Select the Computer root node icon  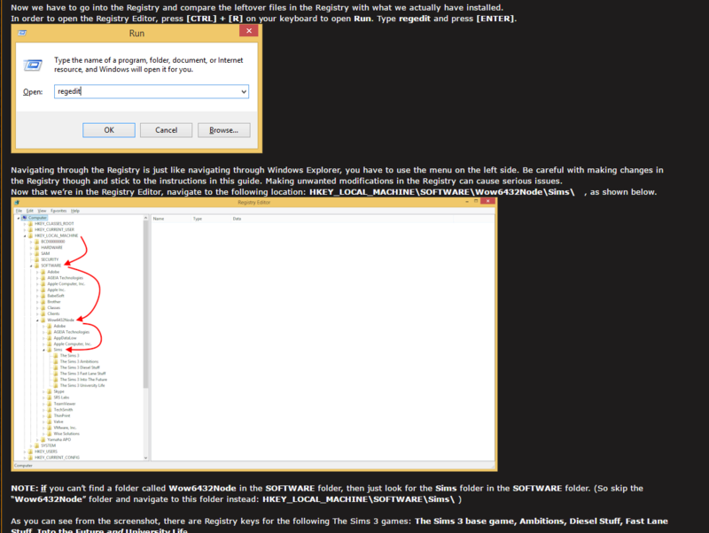(25, 217)
